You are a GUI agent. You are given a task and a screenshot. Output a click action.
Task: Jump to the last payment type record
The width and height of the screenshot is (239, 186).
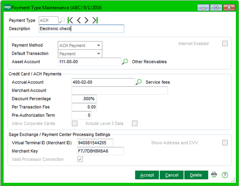(95, 20)
